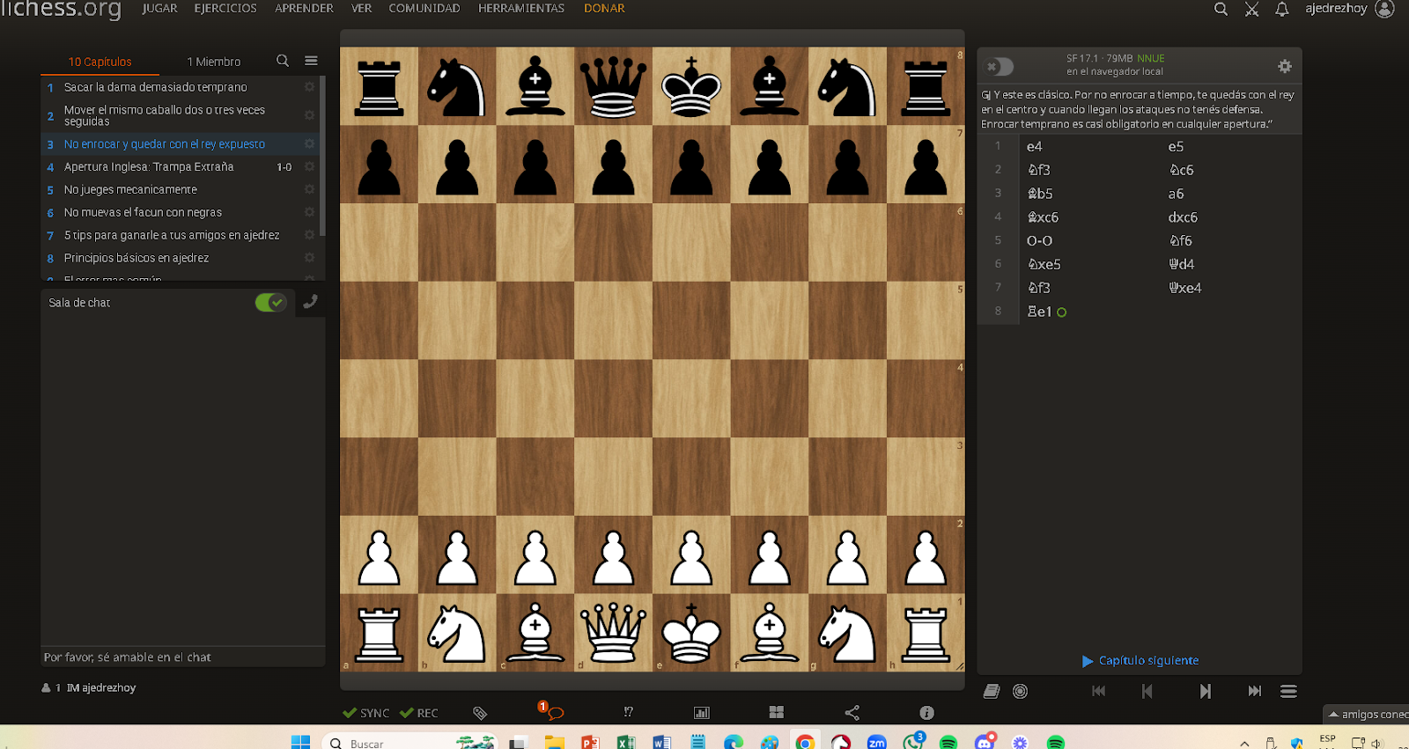The height and width of the screenshot is (749, 1409).
Task: Go to Capítulo siguiente
Action: 1140,660
